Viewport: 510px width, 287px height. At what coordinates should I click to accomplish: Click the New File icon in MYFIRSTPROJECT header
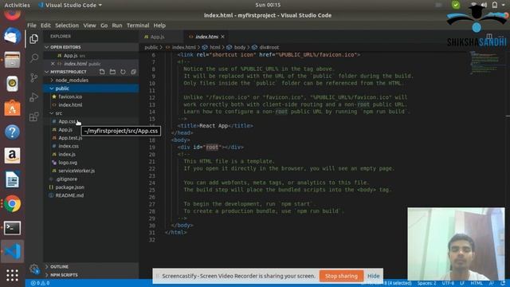click(102, 72)
